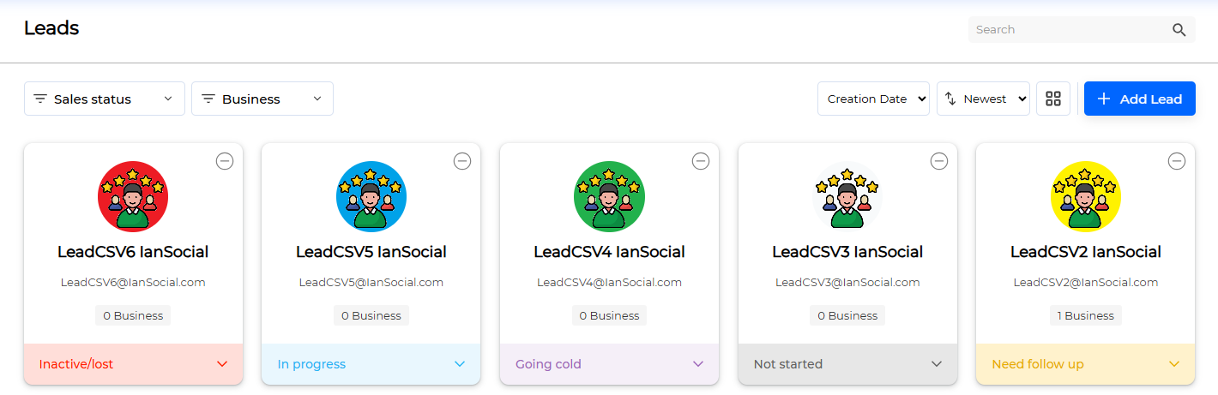Open the Newest order dropdown
The height and width of the screenshot is (395, 1218).
point(983,99)
